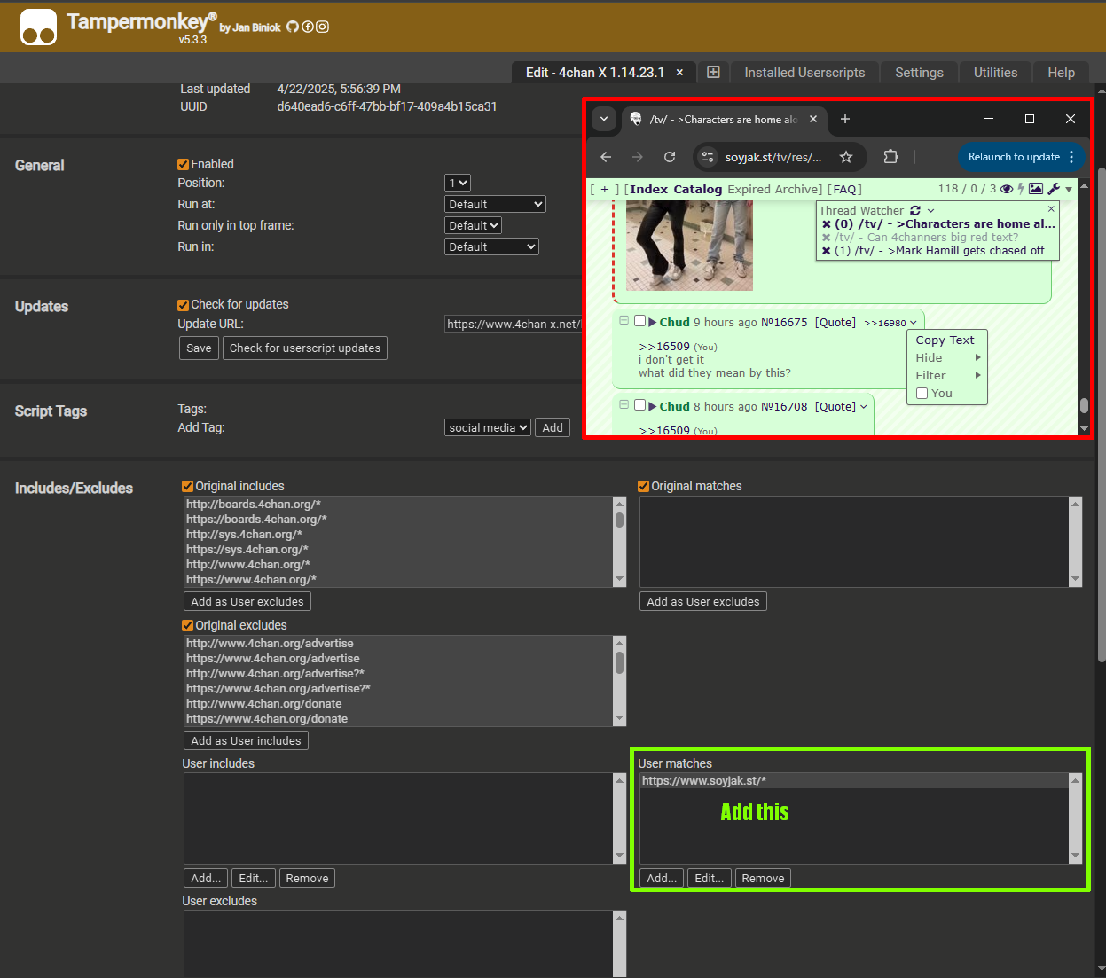The width and height of the screenshot is (1106, 978).
Task: Select the https://www.soyjak.st/* user match row
Action: [854, 781]
